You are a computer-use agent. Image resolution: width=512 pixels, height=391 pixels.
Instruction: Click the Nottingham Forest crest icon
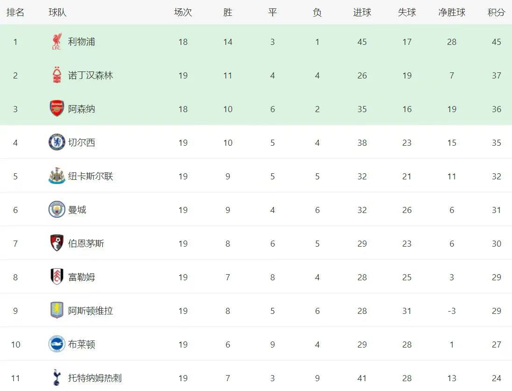pyautogui.click(x=56, y=75)
